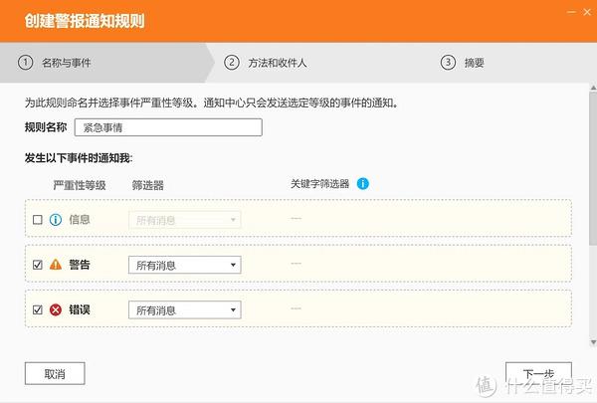The width and height of the screenshot is (597, 403).
Task: Click the red error cross icon
Action: pos(56,309)
